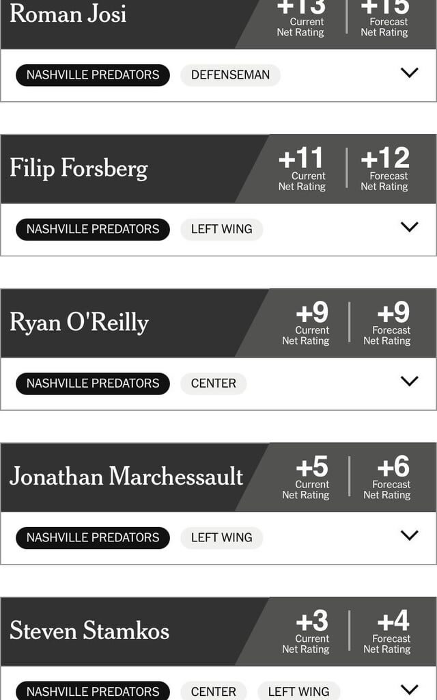
Task: Click the Nashville Predators tag beside Ryan O'Reilly
Action: click(x=93, y=383)
